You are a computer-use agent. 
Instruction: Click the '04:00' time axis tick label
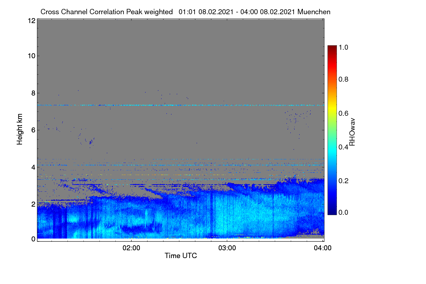tap(323, 248)
